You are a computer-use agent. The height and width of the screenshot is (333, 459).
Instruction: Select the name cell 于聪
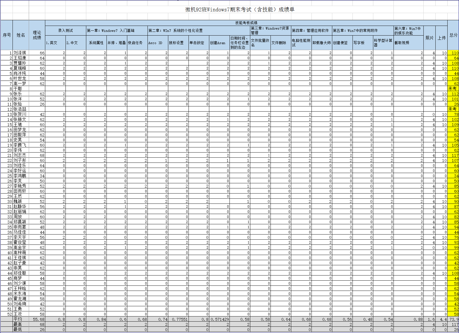click(x=21, y=89)
